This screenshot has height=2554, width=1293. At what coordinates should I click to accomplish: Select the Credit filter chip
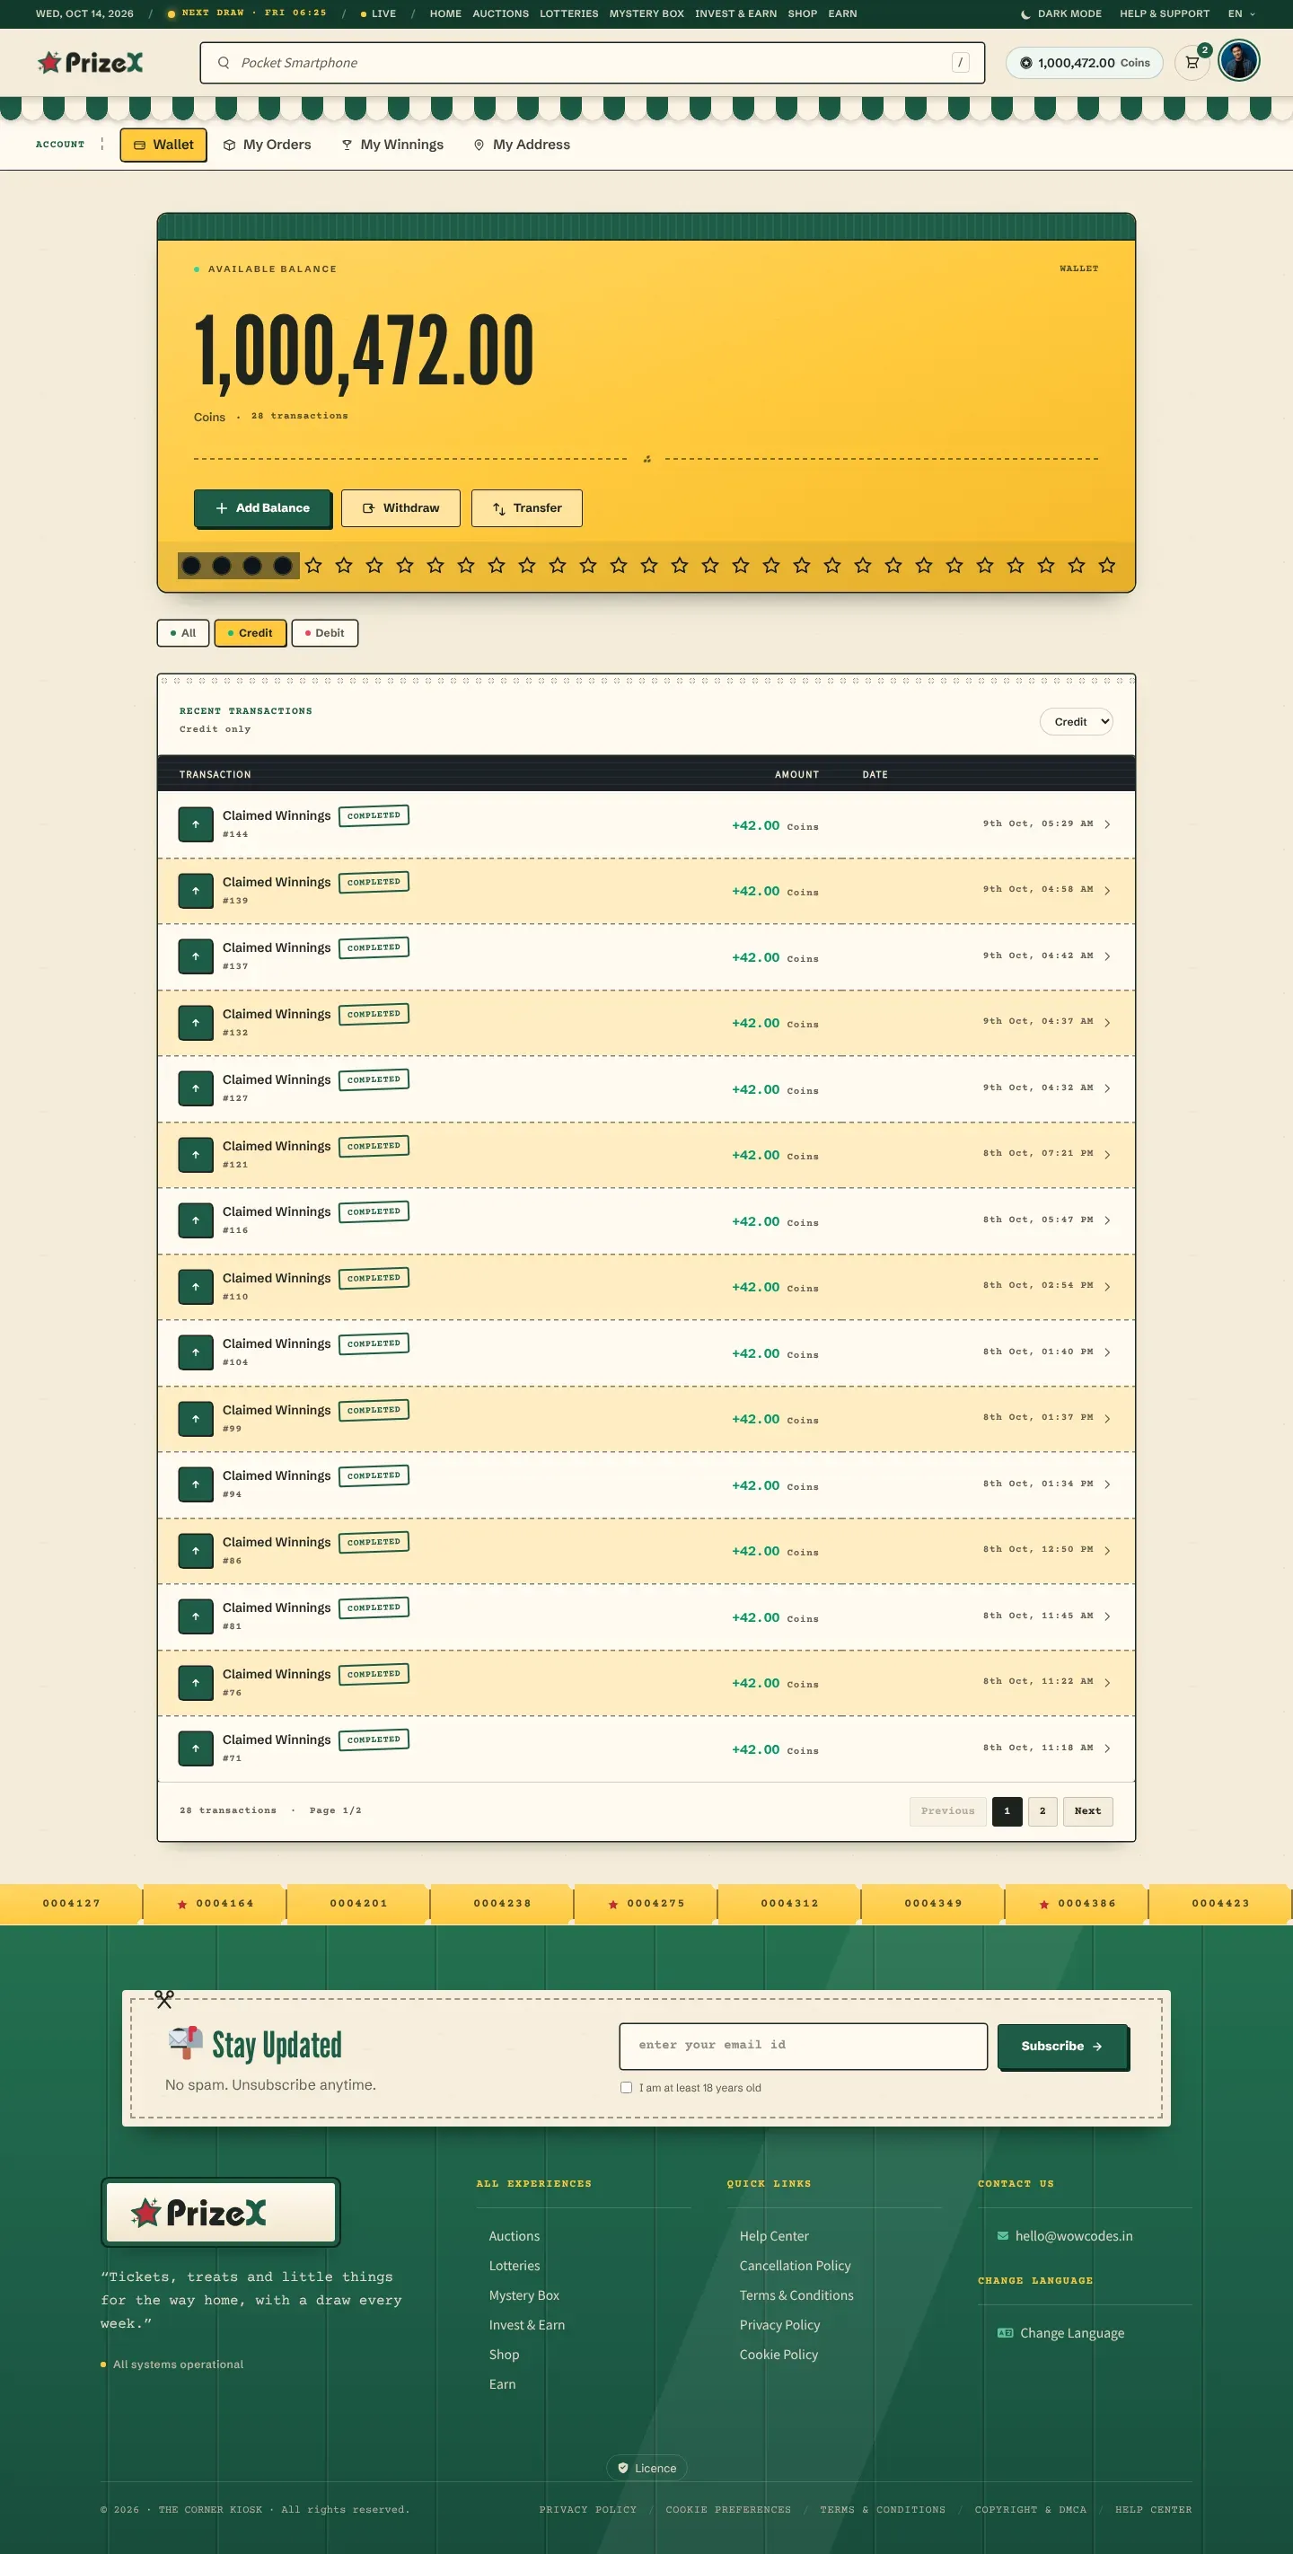250,632
